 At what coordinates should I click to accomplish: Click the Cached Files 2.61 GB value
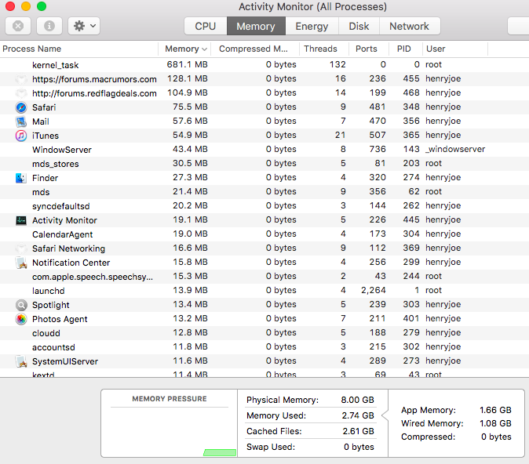tap(358, 431)
